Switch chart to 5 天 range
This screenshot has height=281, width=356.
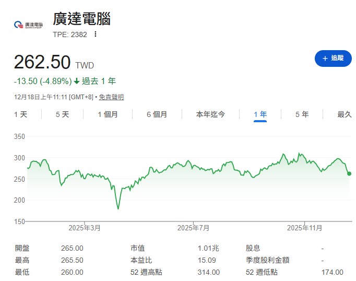(x=63, y=114)
